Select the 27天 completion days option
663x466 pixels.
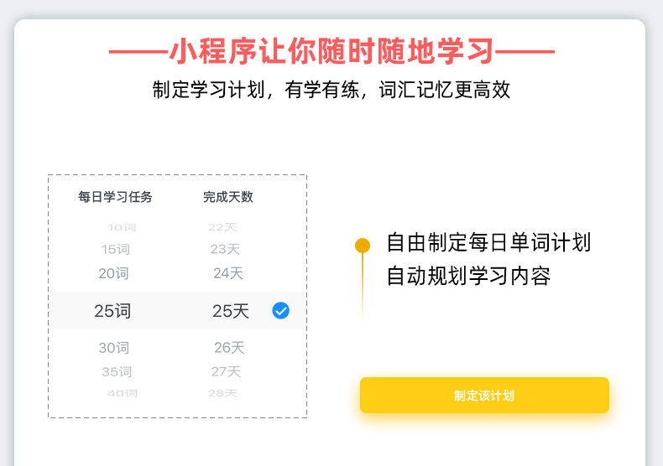[x=226, y=371]
